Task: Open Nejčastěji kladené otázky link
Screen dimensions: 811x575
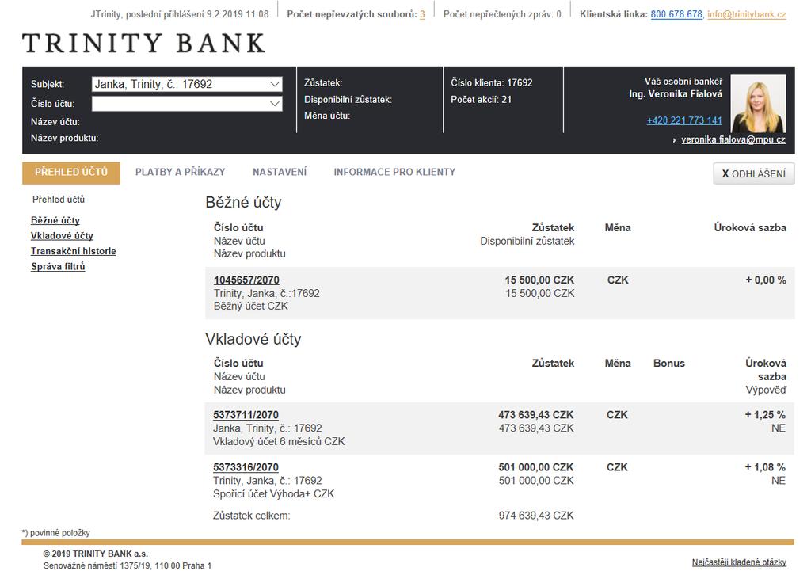Action: click(x=739, y=562)
